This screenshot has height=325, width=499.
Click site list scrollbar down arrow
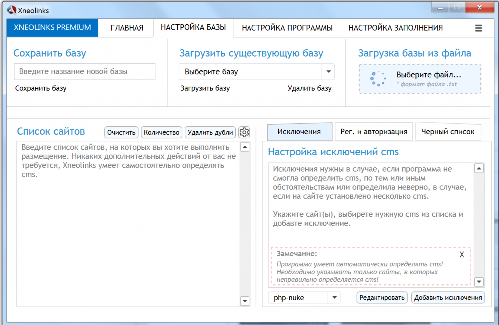click(245, 301)
